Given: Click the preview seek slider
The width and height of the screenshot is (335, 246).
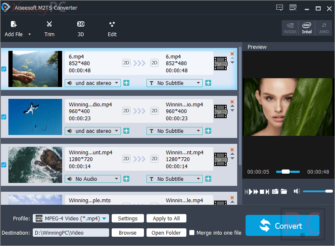Looking at the screenshot, I should tap(288, 172).
